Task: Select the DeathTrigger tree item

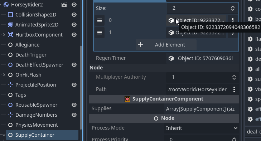Action: [31, 55]
